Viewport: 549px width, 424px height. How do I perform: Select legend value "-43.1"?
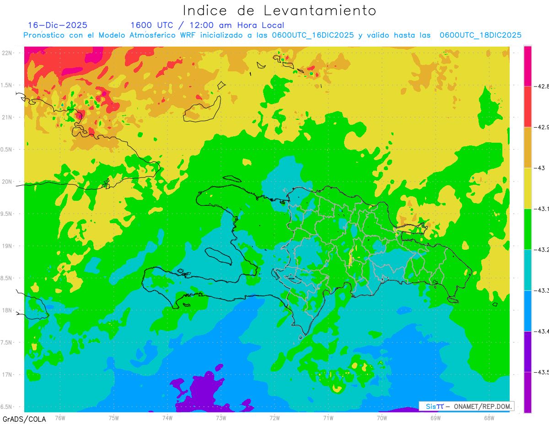pyautogui.click(x=542, y=209)
